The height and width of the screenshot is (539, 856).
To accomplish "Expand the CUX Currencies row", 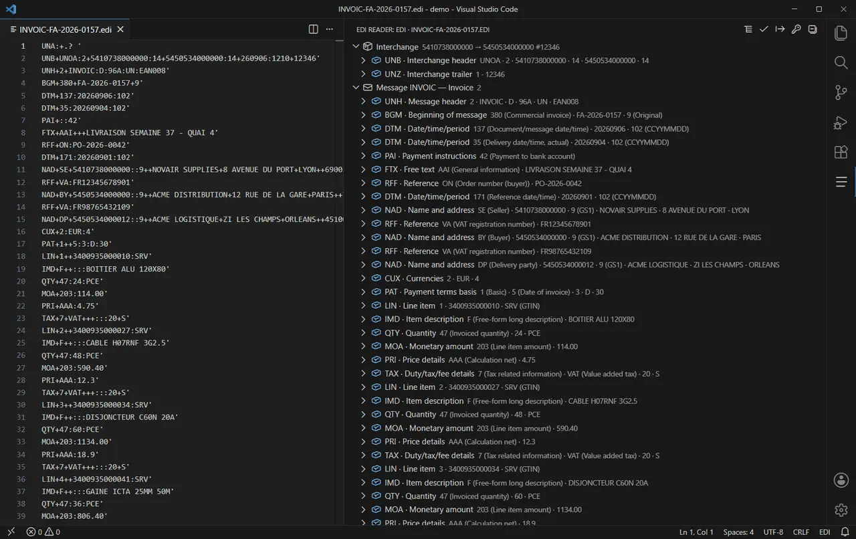I will coord(364,278).
